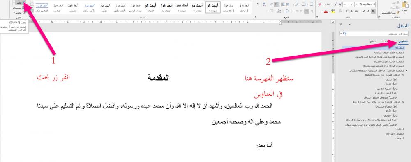Center-align the paragraph text
The height and width of the screenshot is (162, 411).
tap(307, 11)
